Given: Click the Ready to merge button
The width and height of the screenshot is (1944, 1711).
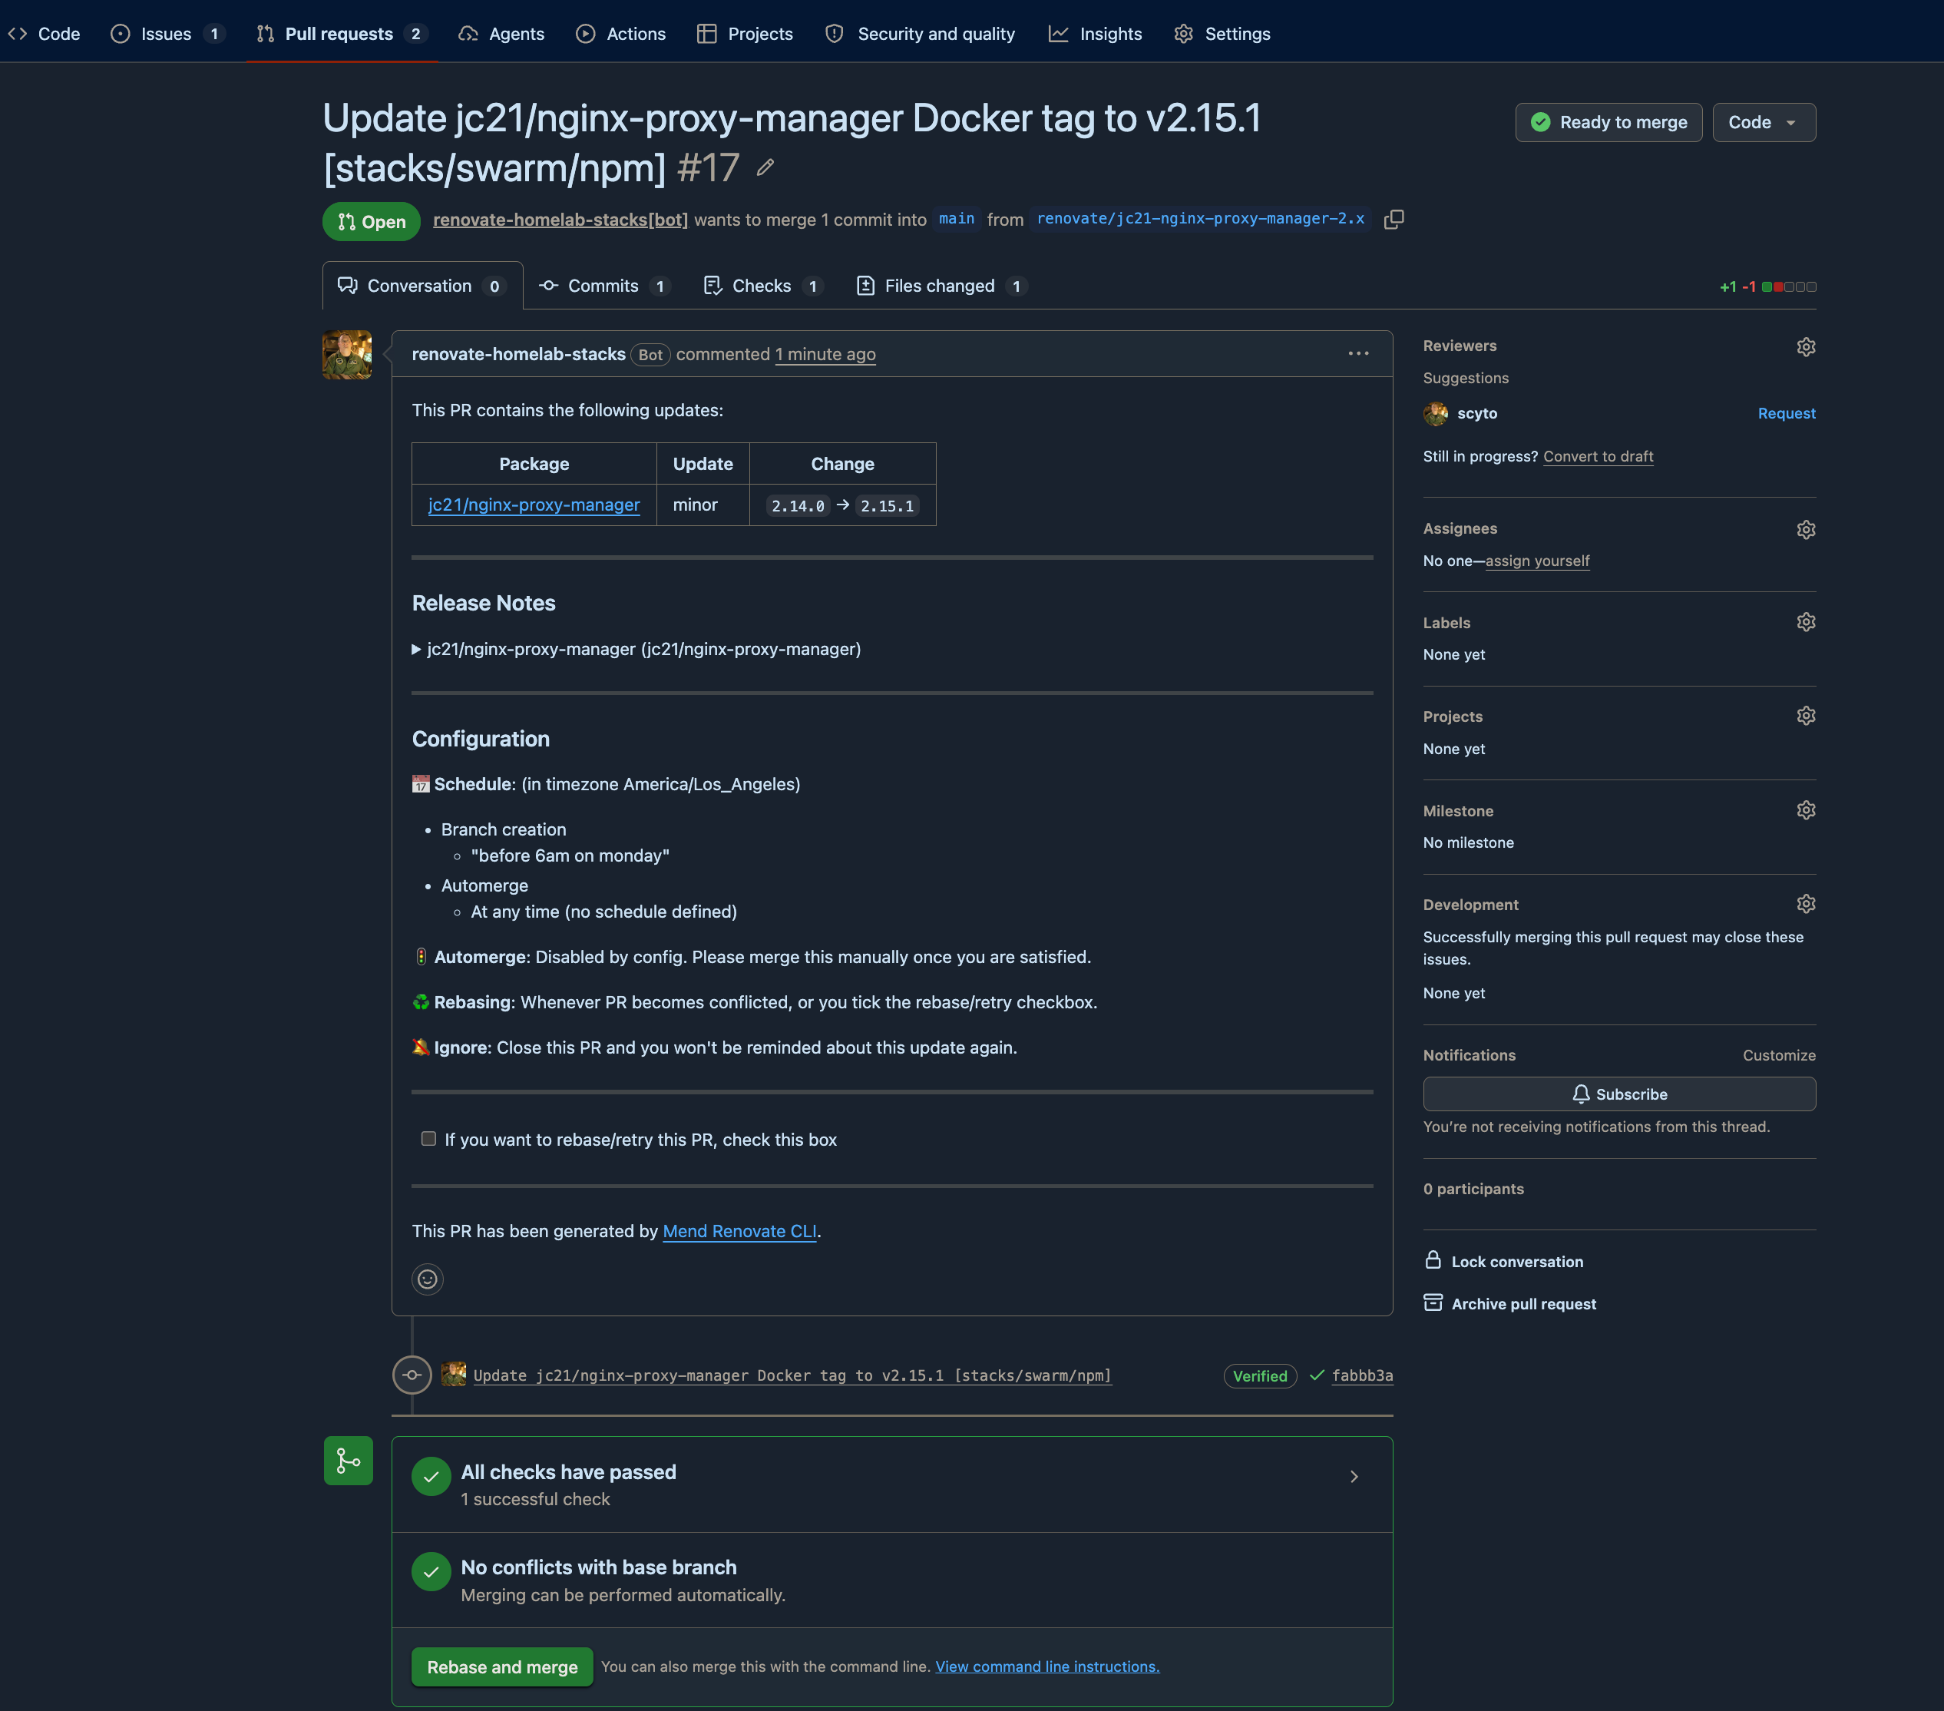Looking at the screenshot, I should (x=1608, y=123).
